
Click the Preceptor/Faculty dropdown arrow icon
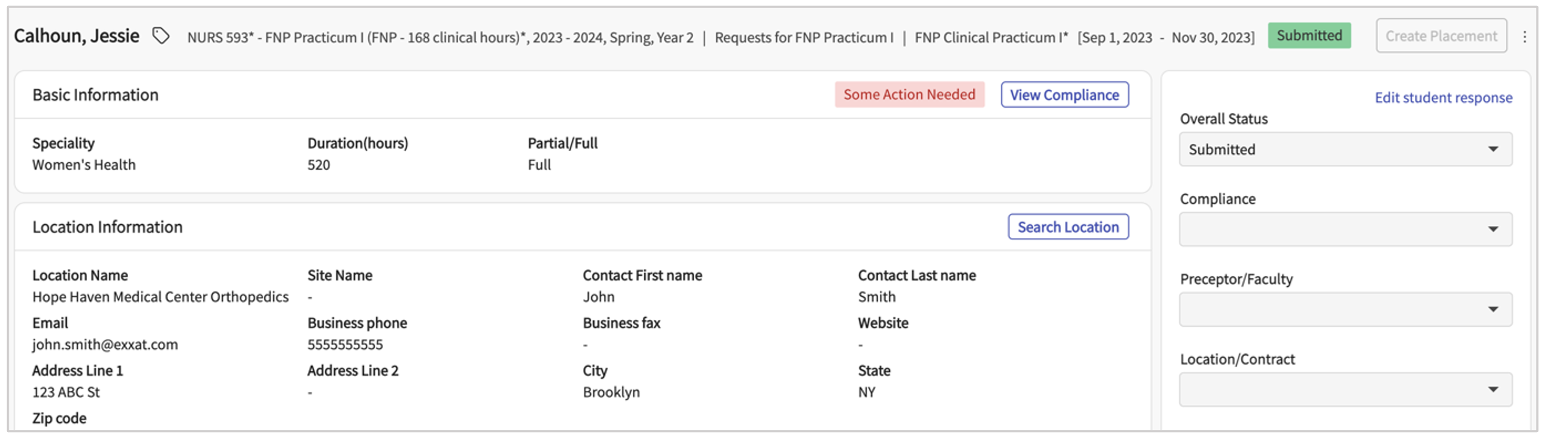[1493, 310]
